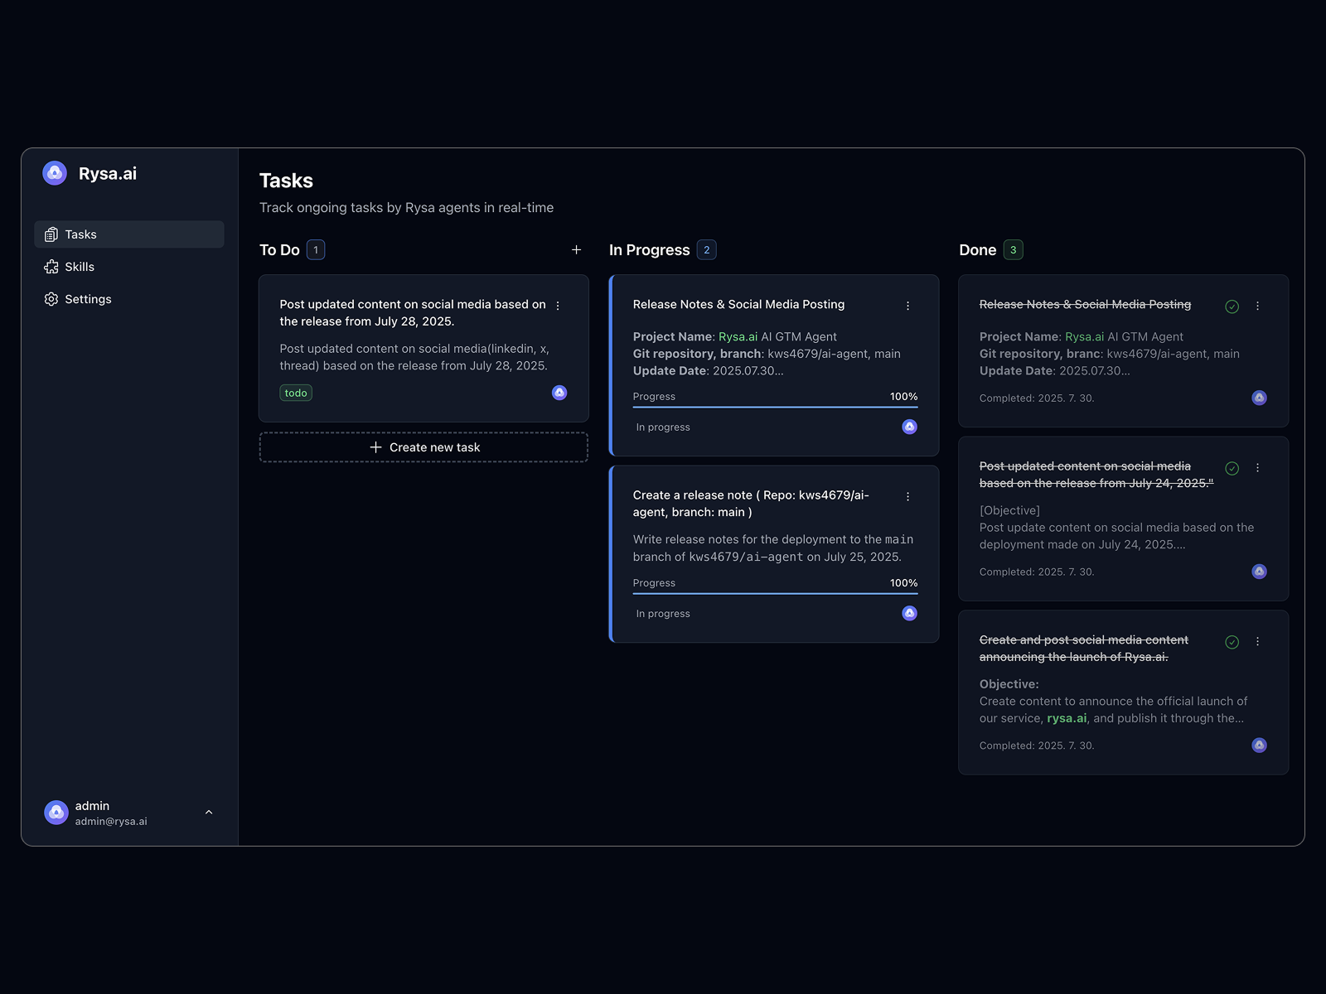Click the Tasks clipboard icon in sidebar
The width and height of the screenshot is (1326, 994).
tap(51, 234)
